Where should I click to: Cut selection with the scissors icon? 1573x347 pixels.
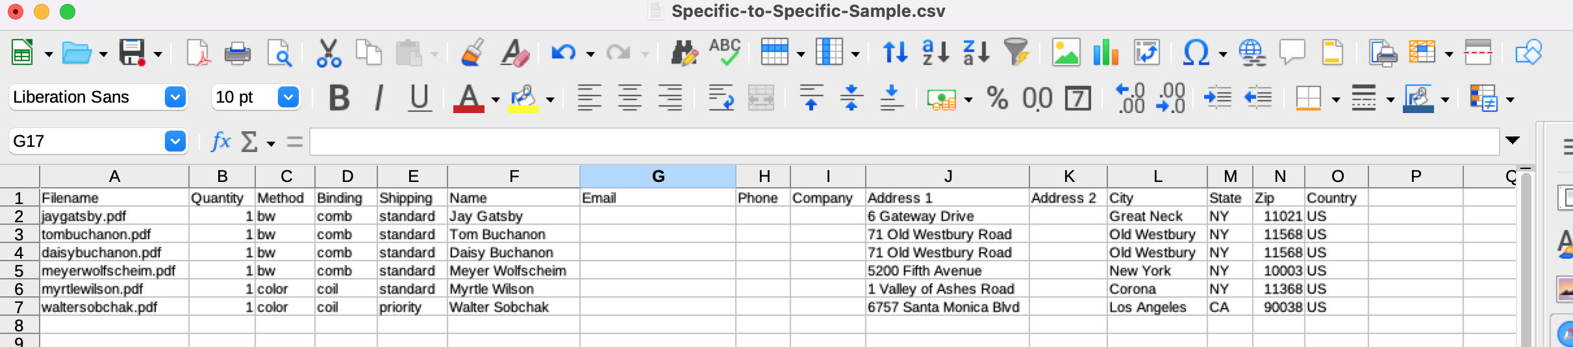(x=329, y=53)
